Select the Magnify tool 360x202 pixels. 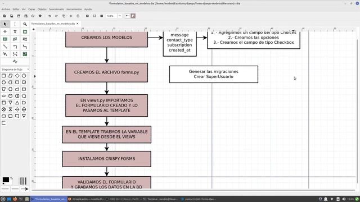click(x=25, y=24)
